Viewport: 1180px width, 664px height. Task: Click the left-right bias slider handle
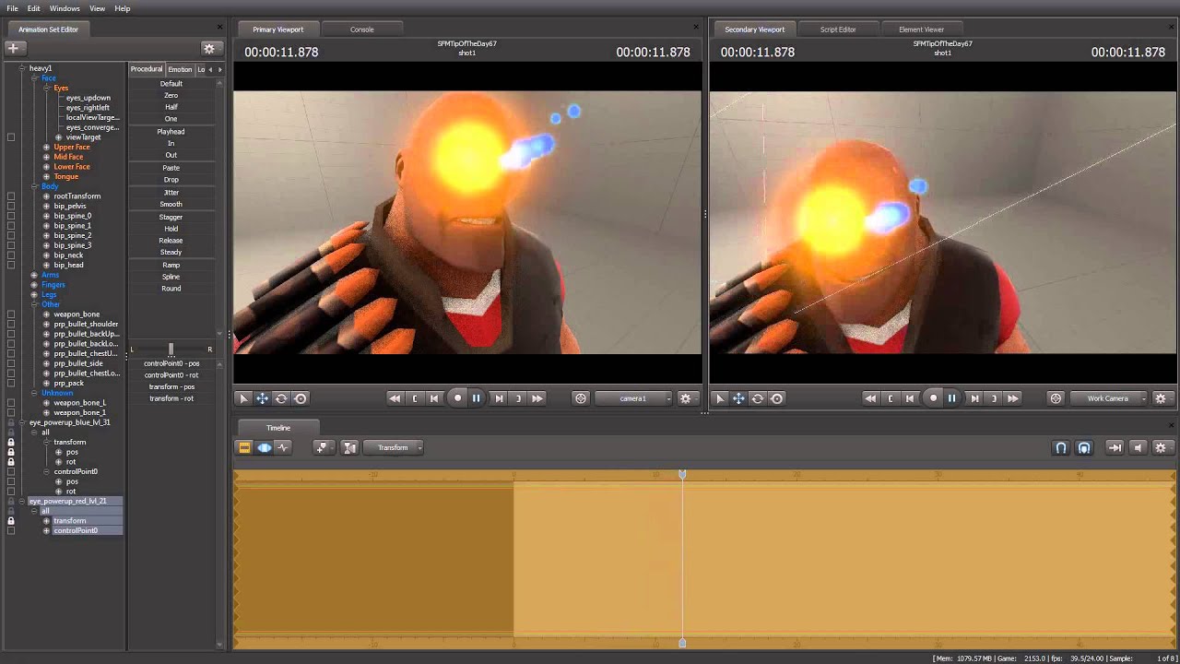(171, 349)
